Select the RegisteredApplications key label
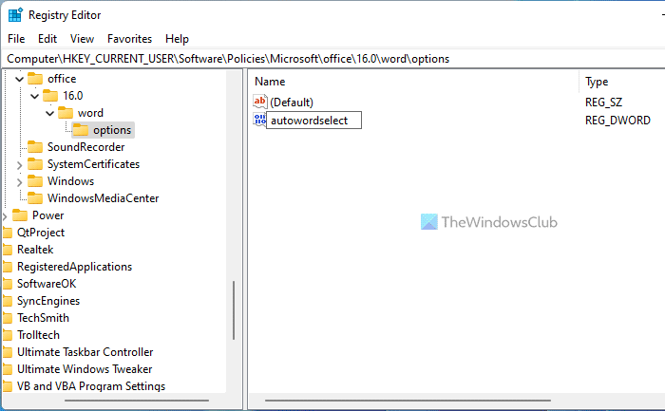Image resolution: width=665 pixels, height=411 pixels. (x=75, y=267)
